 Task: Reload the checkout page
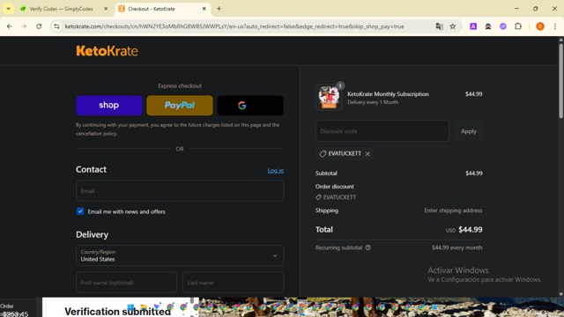(39, 26)
